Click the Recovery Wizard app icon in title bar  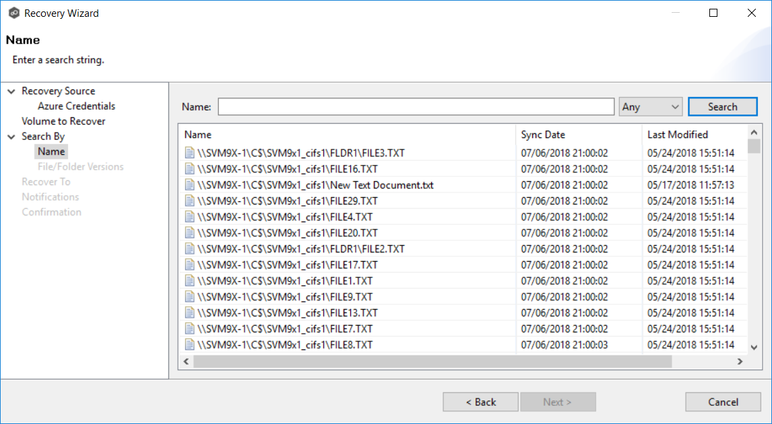click(13, 13)
